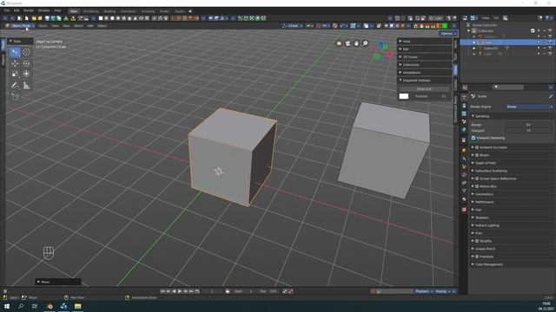Screen dimensions: 556x312
Task: Open the viewport Add menu
Action: pyautogui.click(x=90, y=26)
